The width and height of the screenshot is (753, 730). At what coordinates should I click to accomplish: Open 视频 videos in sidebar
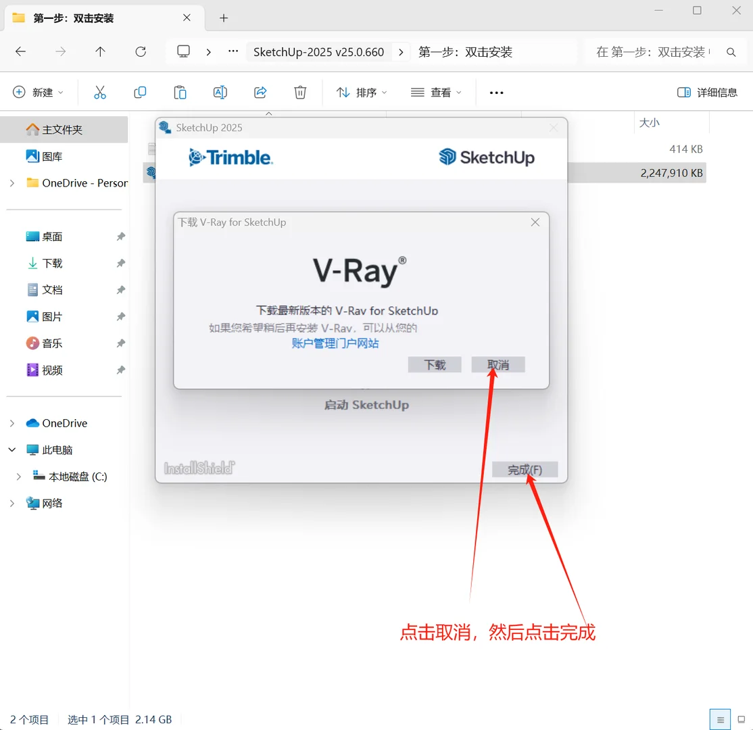point(52,370)
